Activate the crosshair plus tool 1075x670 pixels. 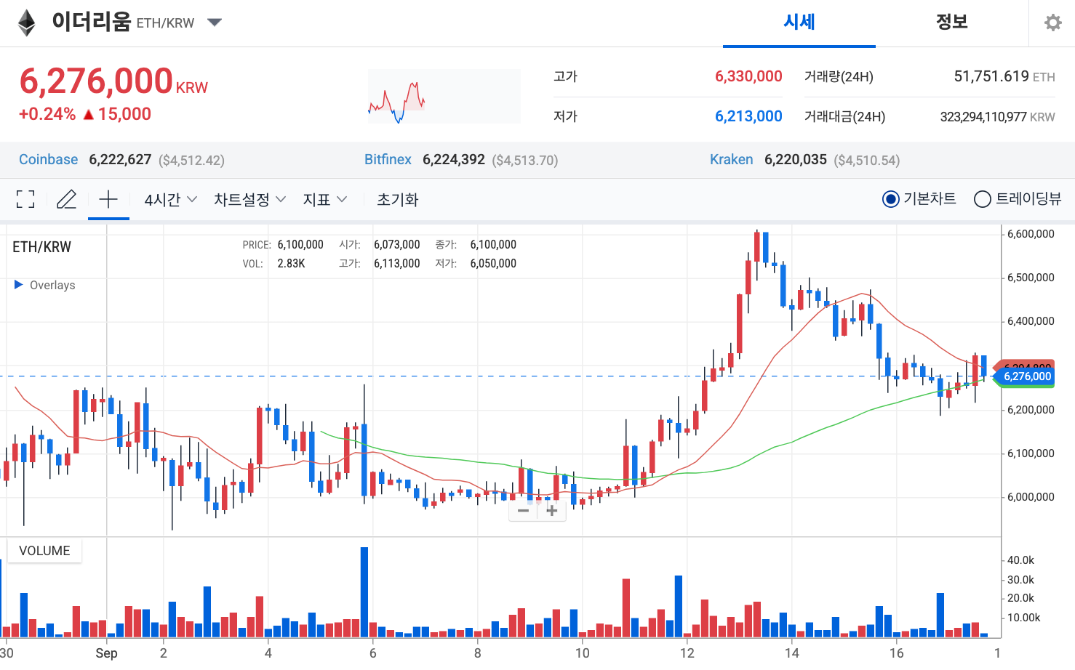(x=108, y=198)
